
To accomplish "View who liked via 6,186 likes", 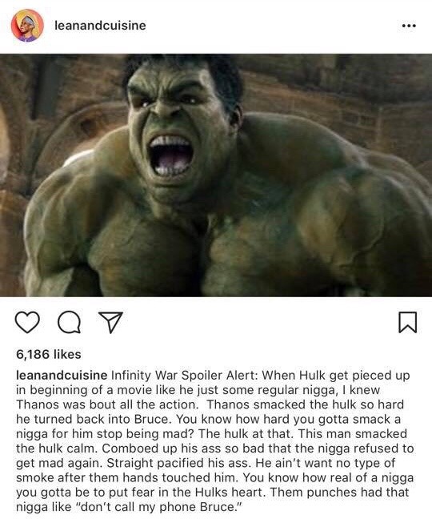I will [49, 354].
